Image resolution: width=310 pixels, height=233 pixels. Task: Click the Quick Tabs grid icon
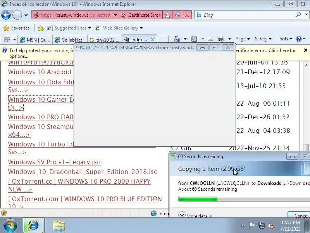coord(7,40)
